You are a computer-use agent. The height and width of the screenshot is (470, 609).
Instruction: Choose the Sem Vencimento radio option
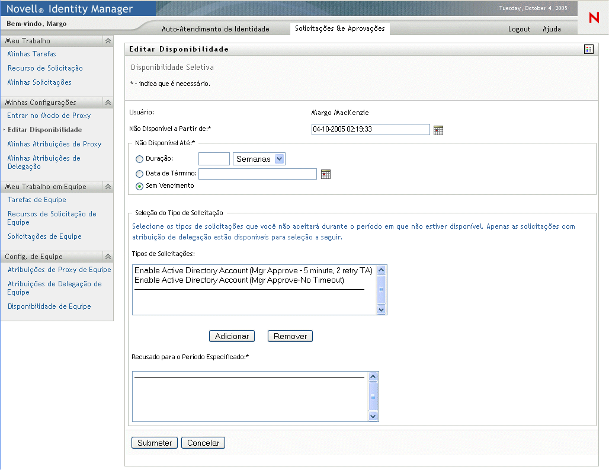pos(140,186)
